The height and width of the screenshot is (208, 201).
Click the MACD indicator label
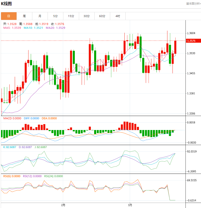coord(12,118)
